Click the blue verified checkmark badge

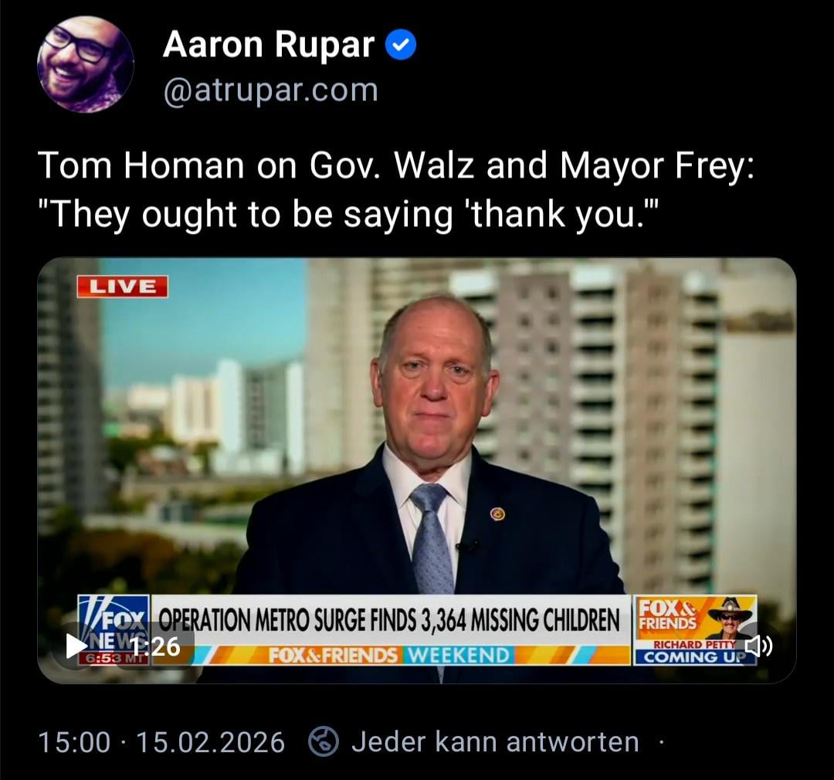(x=400, y=45)
